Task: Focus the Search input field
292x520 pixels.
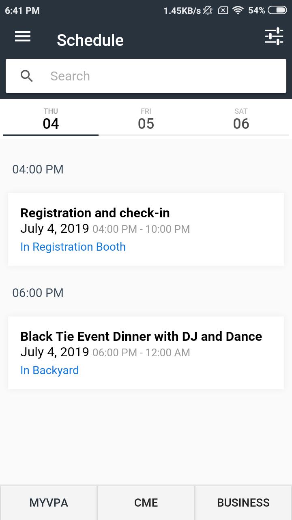Action: click(x=146, y=76)
